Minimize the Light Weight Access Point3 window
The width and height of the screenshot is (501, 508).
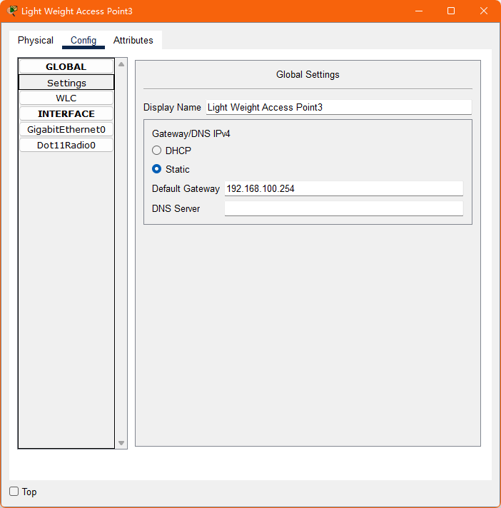pos(419,11)
